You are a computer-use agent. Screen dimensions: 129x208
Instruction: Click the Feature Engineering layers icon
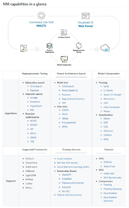click(x=50, y=46)
